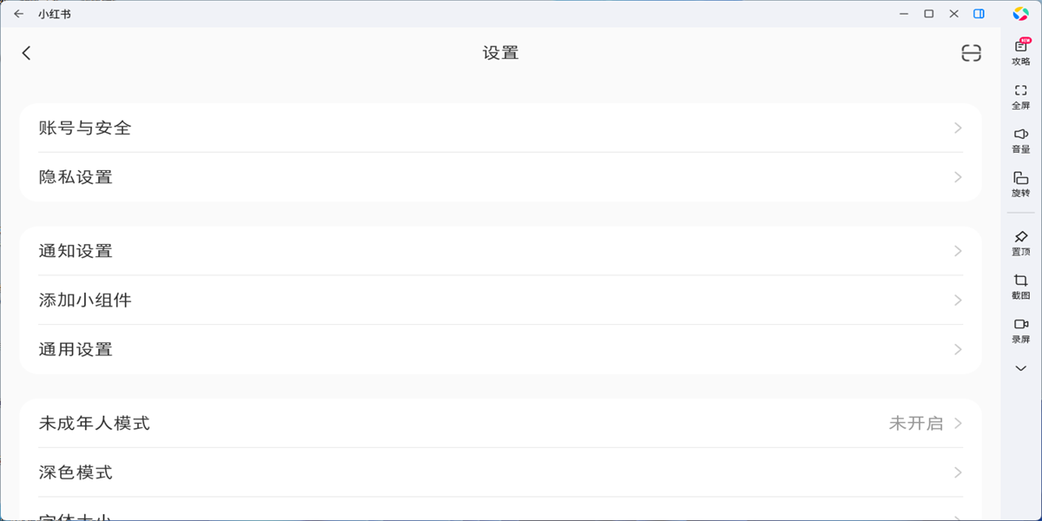Image resolution: width=1042 pixels, height=521 pixels.
Task: Pin the window with the 置顶 icon
Action: coord(1020,243)
